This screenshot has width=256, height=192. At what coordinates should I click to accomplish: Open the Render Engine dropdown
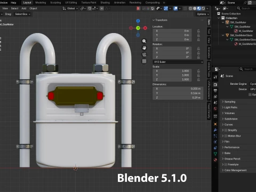(x=252, y=84)
